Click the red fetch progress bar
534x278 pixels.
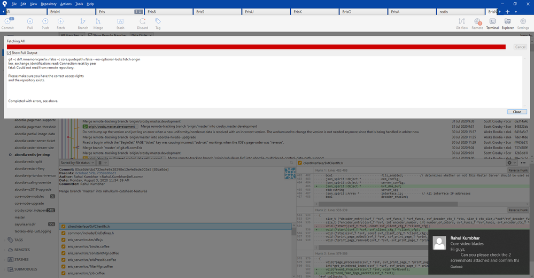(x=256, y=47)
